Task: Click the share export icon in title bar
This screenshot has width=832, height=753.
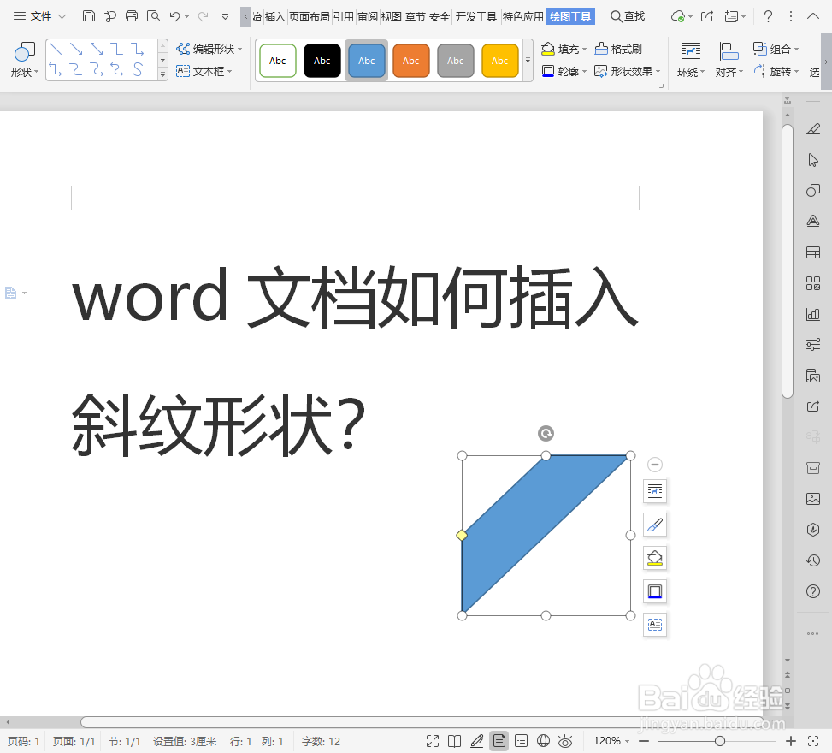Action: 707,16
